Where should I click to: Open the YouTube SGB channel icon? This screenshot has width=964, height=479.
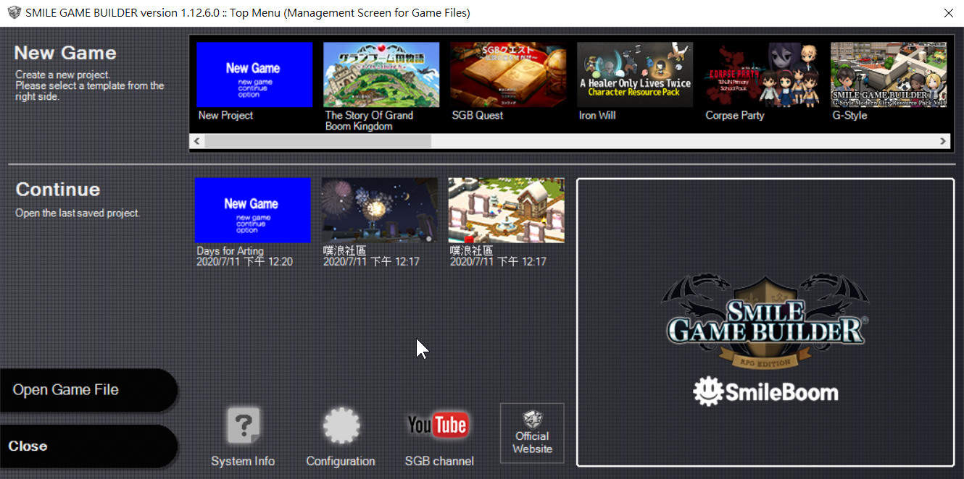[x=437, y=425]
